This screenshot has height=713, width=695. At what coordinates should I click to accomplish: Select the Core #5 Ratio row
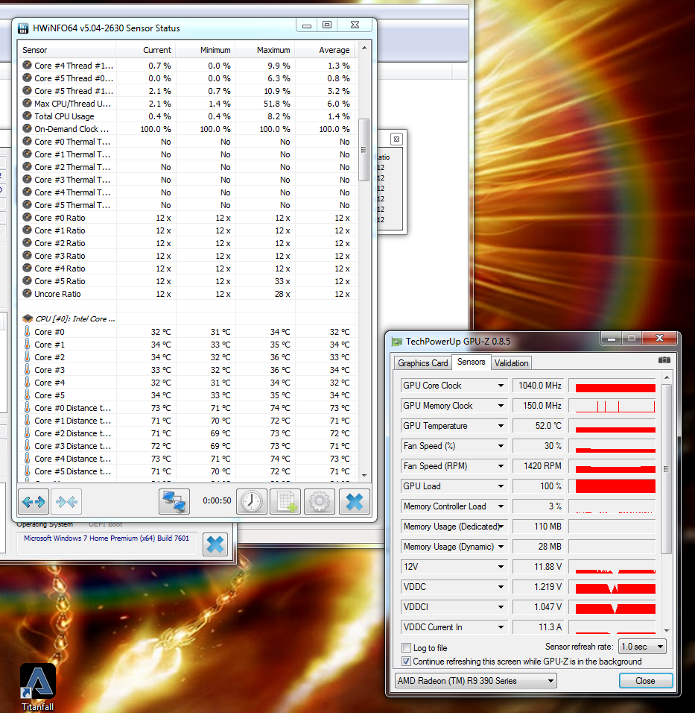coord(187,281)
